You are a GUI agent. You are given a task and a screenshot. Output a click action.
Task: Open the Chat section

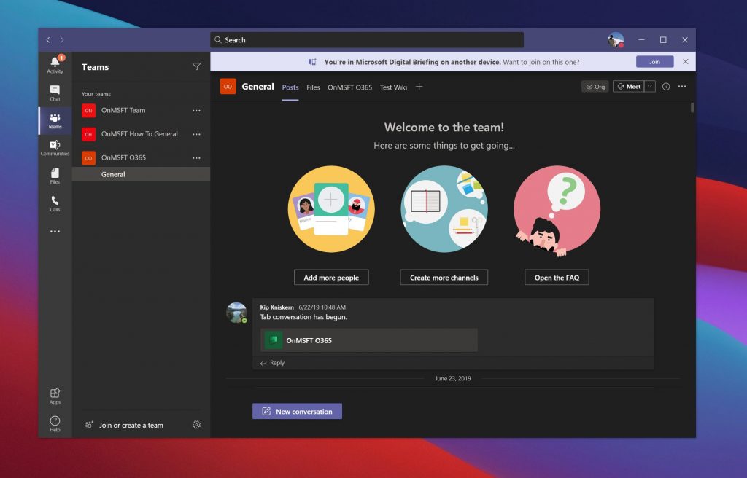pyautogui.click(x=55, y=93)
